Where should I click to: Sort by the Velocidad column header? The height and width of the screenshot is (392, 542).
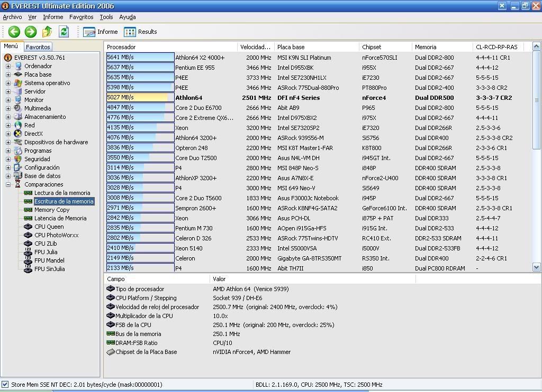[256, 47]
